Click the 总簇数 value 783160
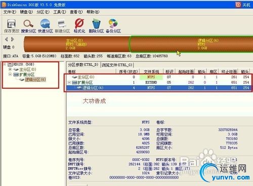This screenshot has width=253, height=186. pyautogui.click(x=232, y=139)
